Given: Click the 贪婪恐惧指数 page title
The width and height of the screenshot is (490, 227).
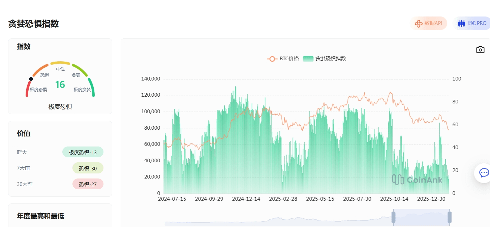Looking at the screenshot, I should (33, 24).
